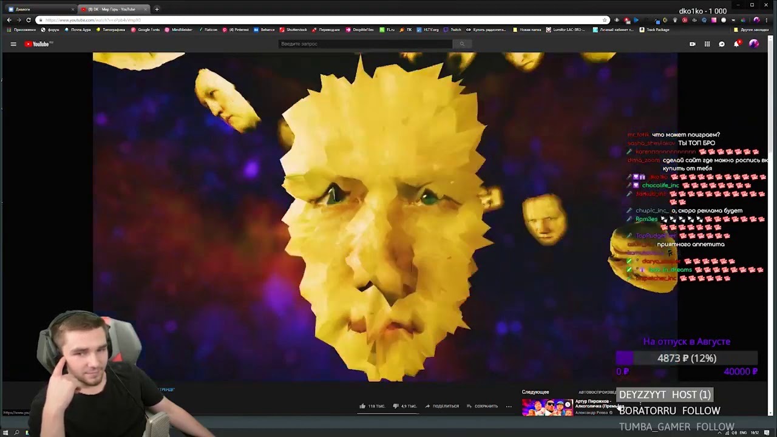This screenshot has width=777, height=437.
Task: Open a new browser tab
Action: tap(157, 9)
